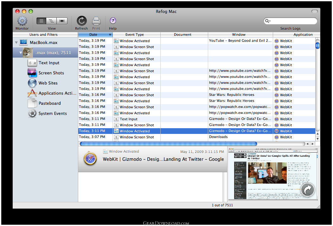Viewport: 333px width, 226px height.
Task: Click the vertical scrollbar up arrow
Action: point(317,134)
